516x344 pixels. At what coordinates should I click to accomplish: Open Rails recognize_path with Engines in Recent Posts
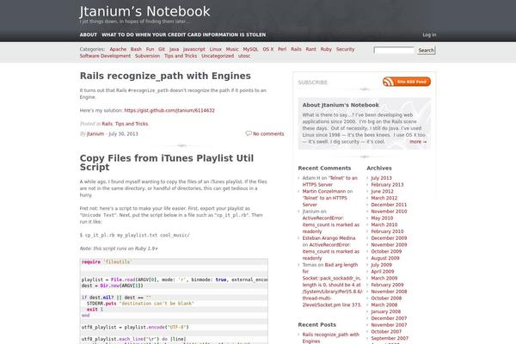click(x=331, y=338)
